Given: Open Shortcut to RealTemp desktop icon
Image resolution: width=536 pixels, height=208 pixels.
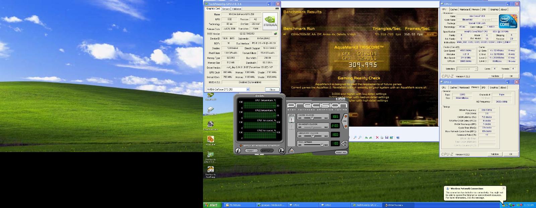Looking at the screenshot, I should click(211, 172).
